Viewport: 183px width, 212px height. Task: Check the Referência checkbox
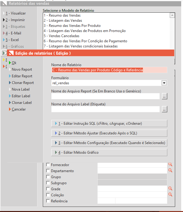(x=48, y=201)
